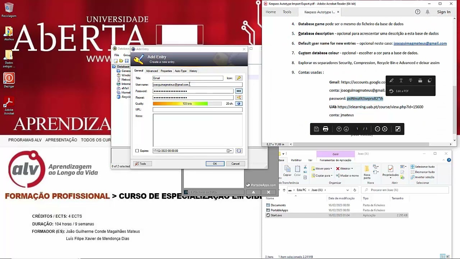Open the Tools tab in Acrobat Reader
Screen dimensions: 460x259
[287, 12]
